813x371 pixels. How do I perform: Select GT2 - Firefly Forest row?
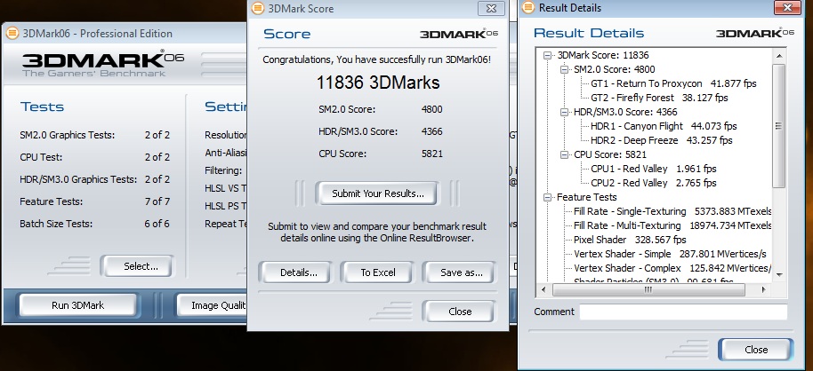coord(659,98)
